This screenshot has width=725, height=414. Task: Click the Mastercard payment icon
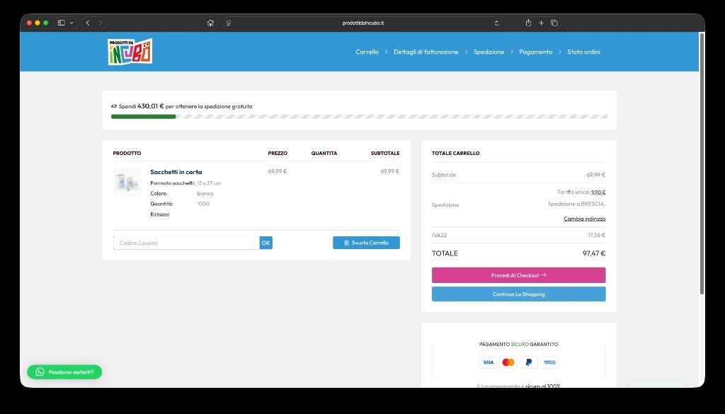point(508,362)
